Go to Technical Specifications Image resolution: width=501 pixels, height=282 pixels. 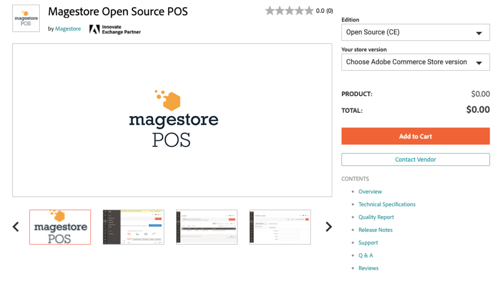[387, 204]
